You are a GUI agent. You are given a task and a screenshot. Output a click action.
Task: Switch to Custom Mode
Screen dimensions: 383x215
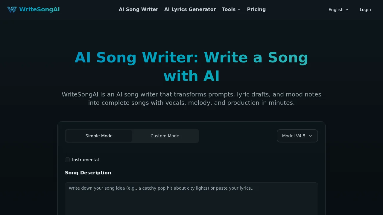click(165, 136)
